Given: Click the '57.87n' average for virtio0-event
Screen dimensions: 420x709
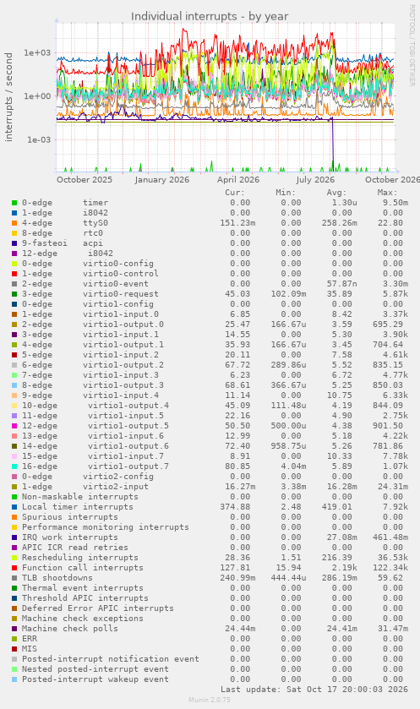Looking at the screenshot, I should [341, 284].
